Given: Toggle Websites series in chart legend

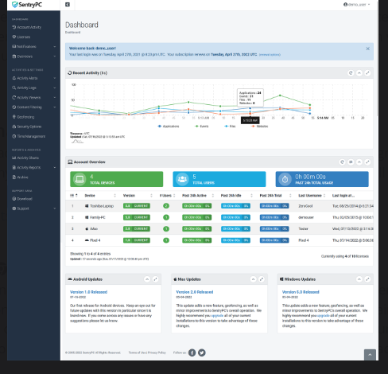Looking at the screenshot, I should click(260, 127).
